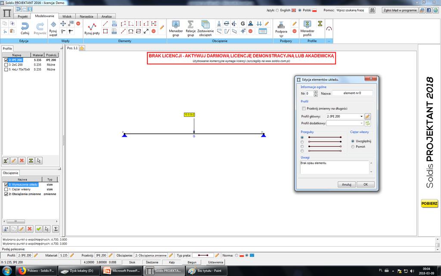
Task: Click horizontal scrollbar thumb in Obciążenie list
Action: click(x=16, y=221)
